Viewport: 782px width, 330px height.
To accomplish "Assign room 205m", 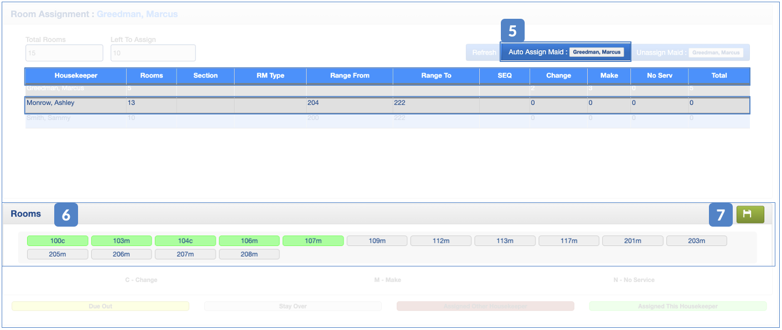I will pyautogui.click(x=58, y=254).
